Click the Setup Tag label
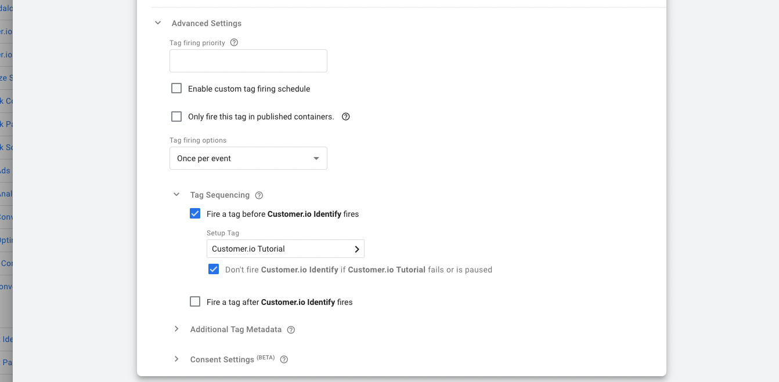This screenshot has width=779, height=382. point(223,233)
